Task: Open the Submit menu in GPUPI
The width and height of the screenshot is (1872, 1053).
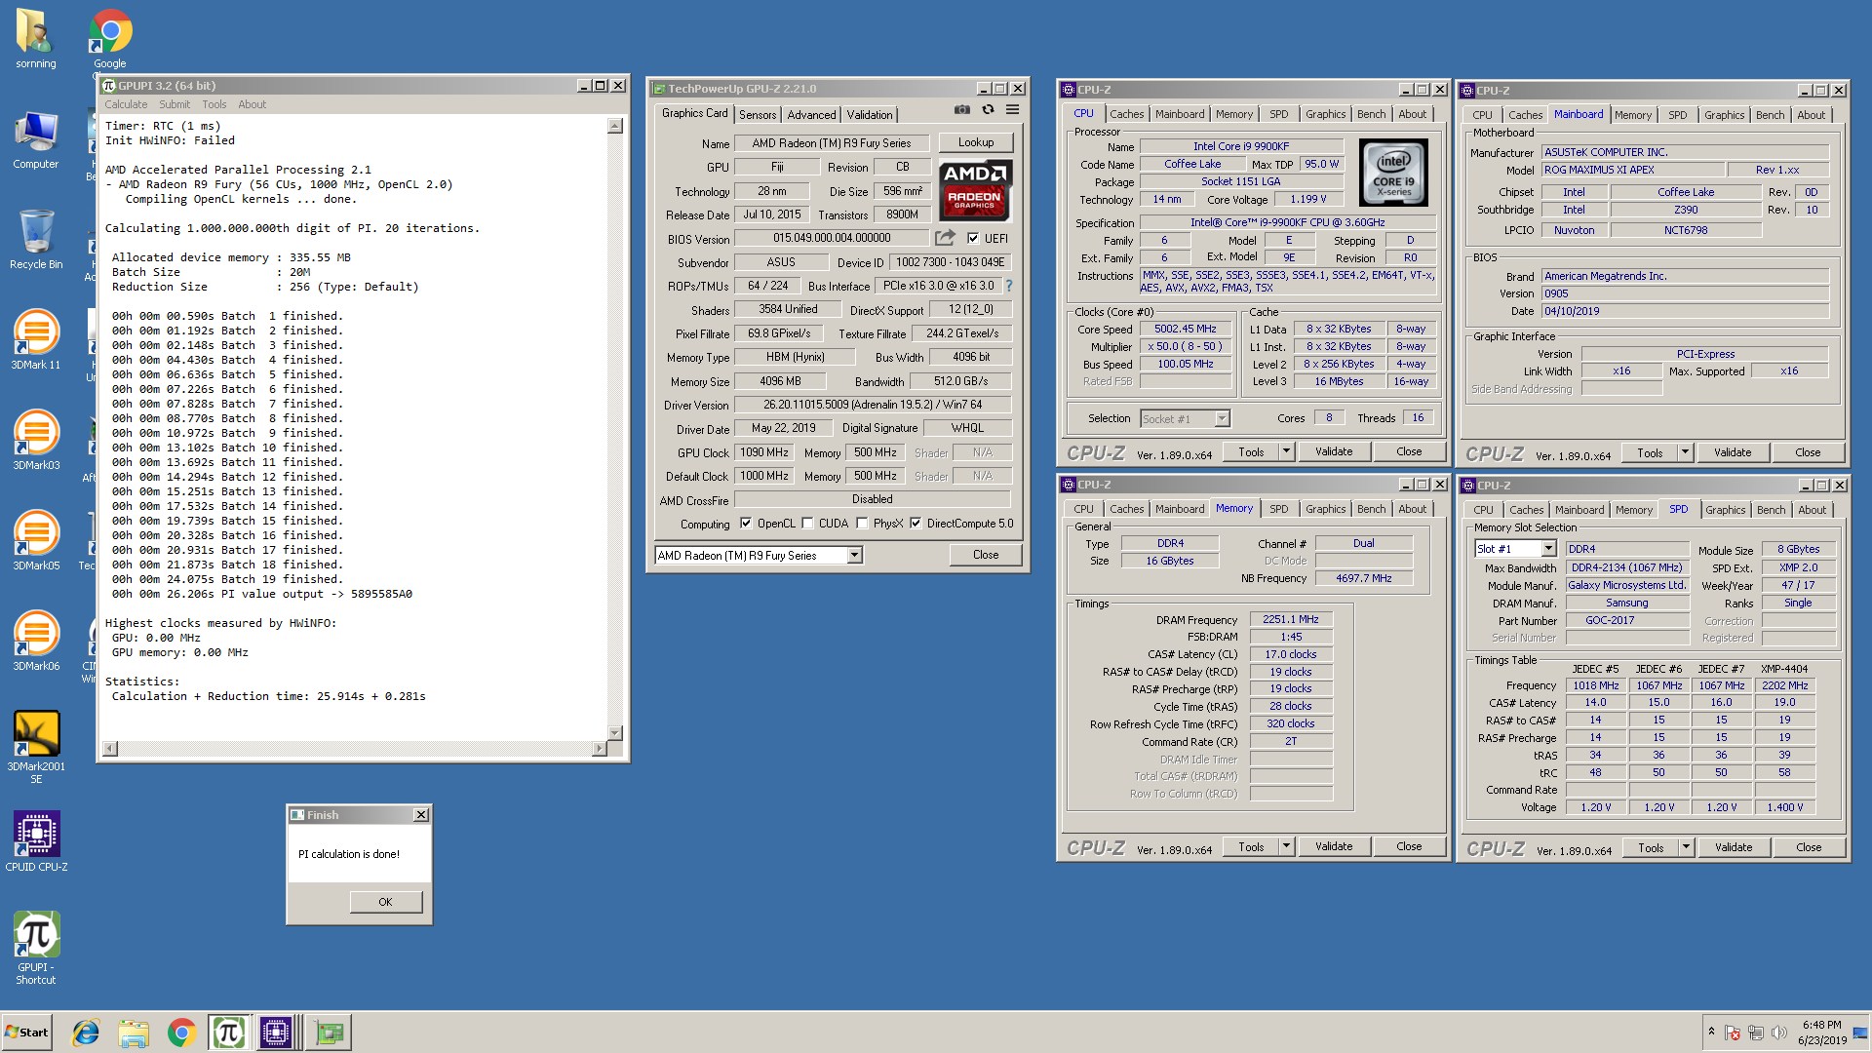Action: click(175, 104)
